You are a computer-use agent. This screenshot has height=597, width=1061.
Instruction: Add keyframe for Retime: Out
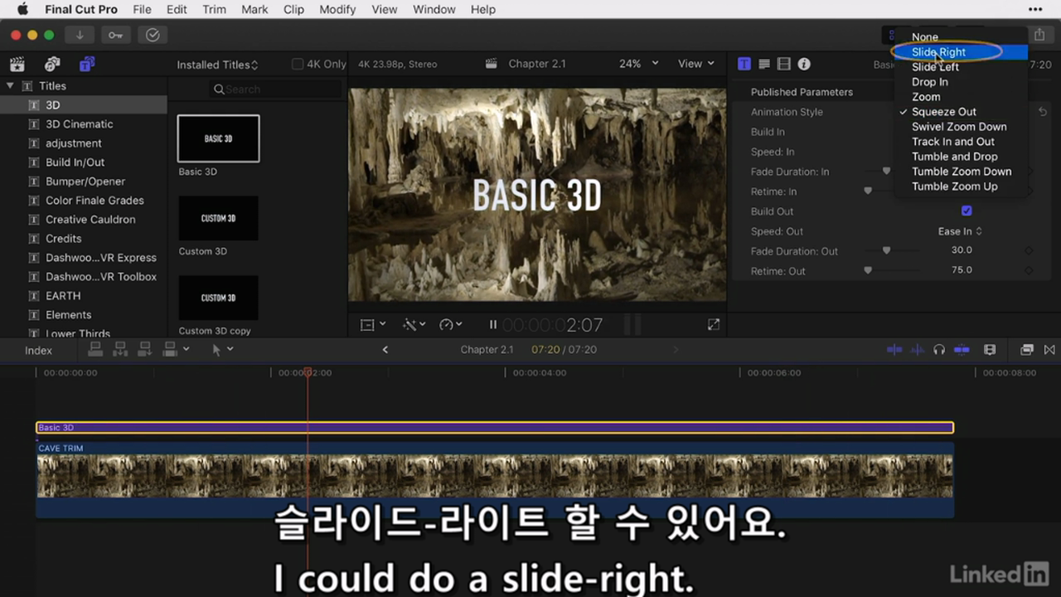1029,270
